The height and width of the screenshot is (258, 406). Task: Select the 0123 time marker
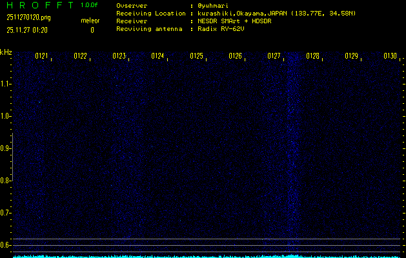[x=119, y=57]
